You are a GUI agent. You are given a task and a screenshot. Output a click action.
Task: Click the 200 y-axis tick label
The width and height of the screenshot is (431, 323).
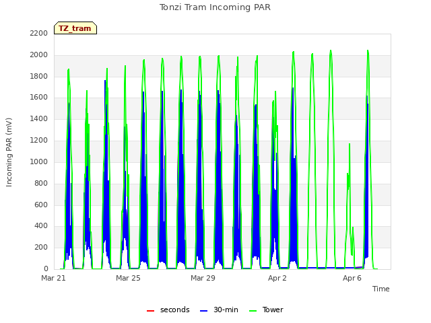coord(41,247)
